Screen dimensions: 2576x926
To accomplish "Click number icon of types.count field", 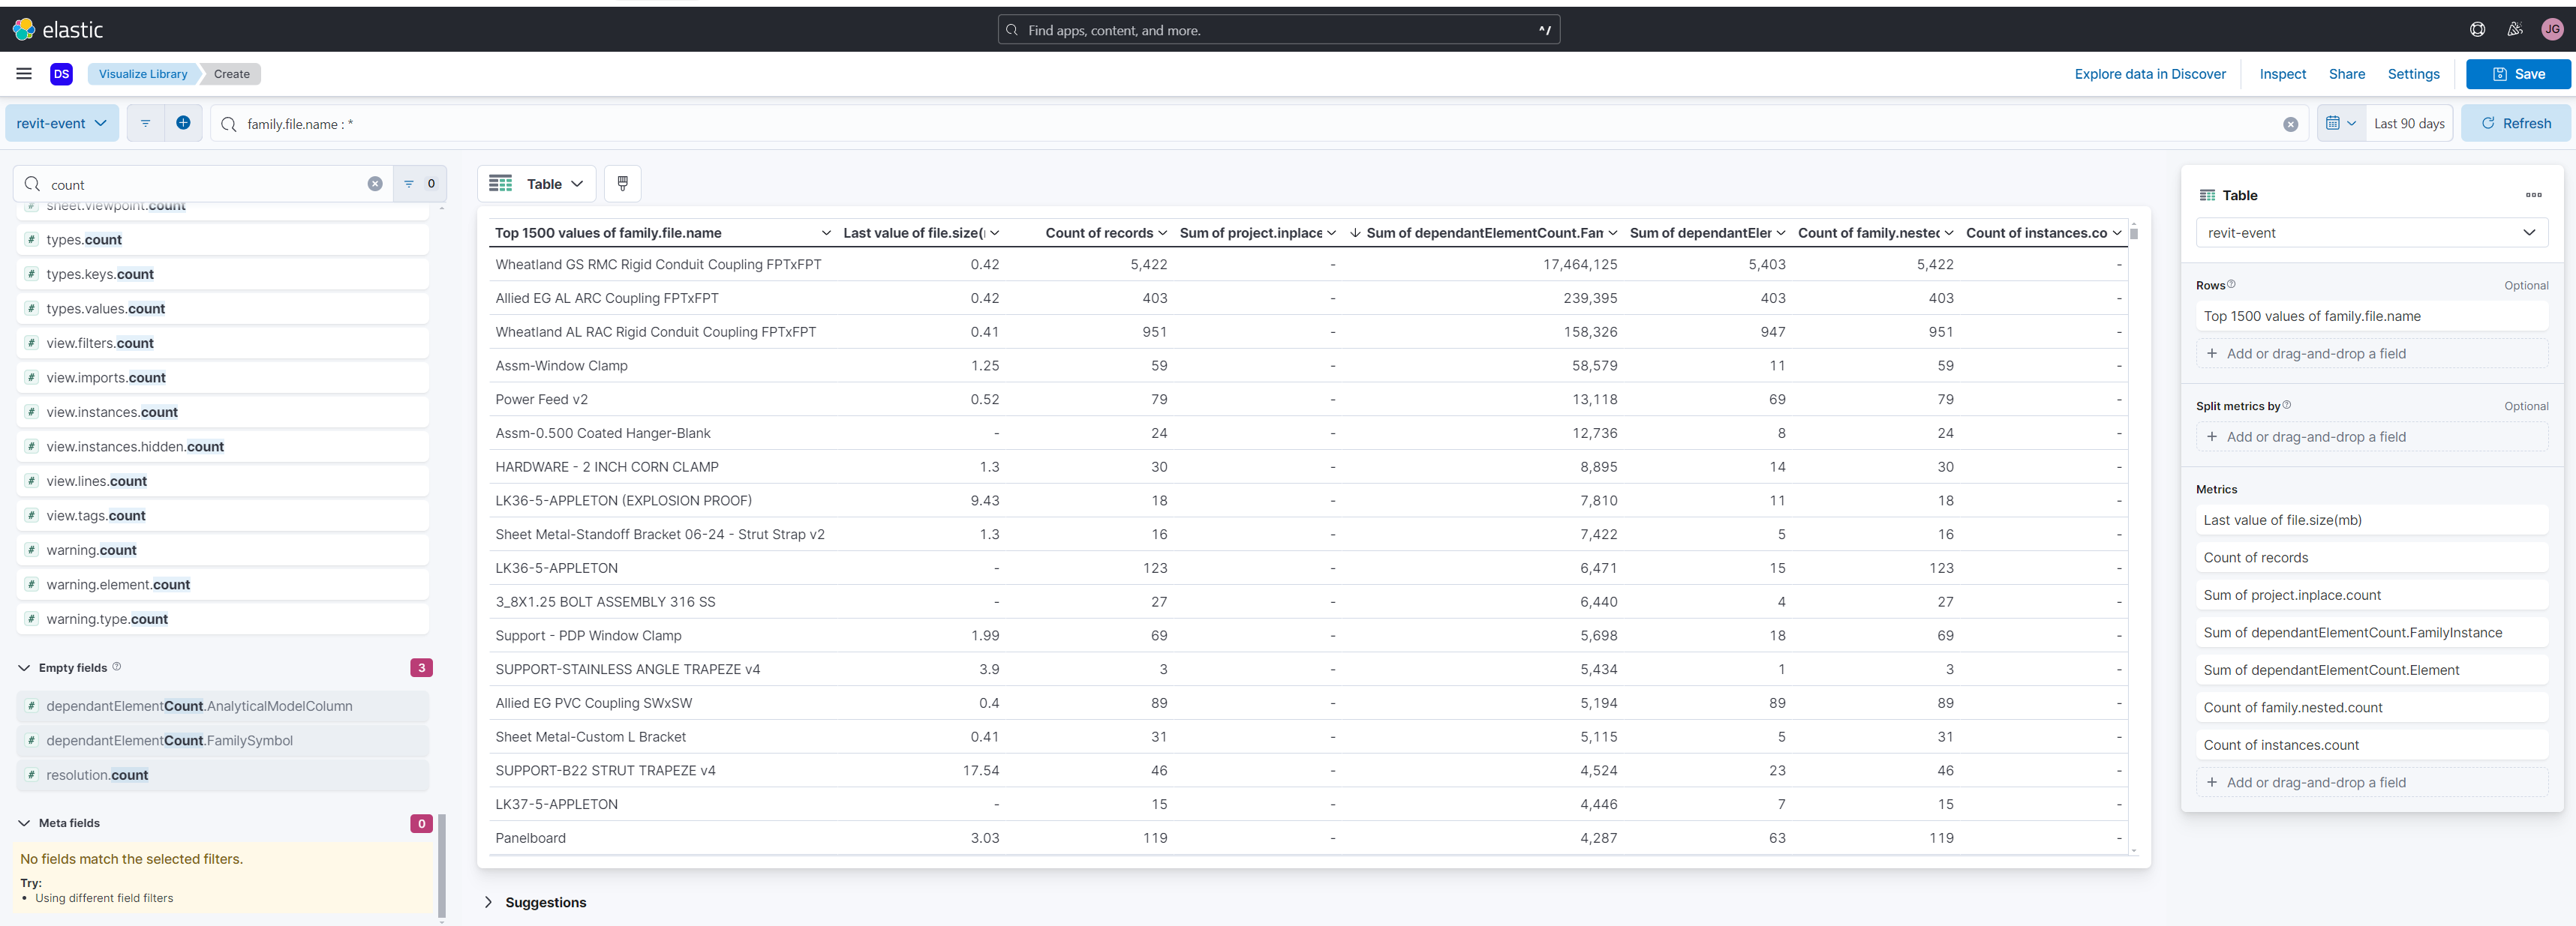I will click(31, 240).
